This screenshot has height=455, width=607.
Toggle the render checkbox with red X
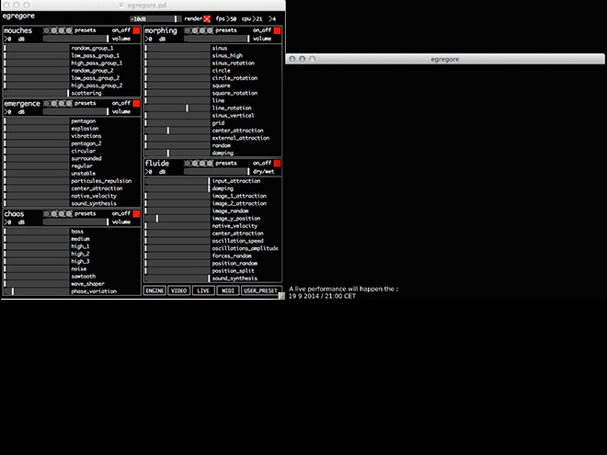click(x=207, y=19)
